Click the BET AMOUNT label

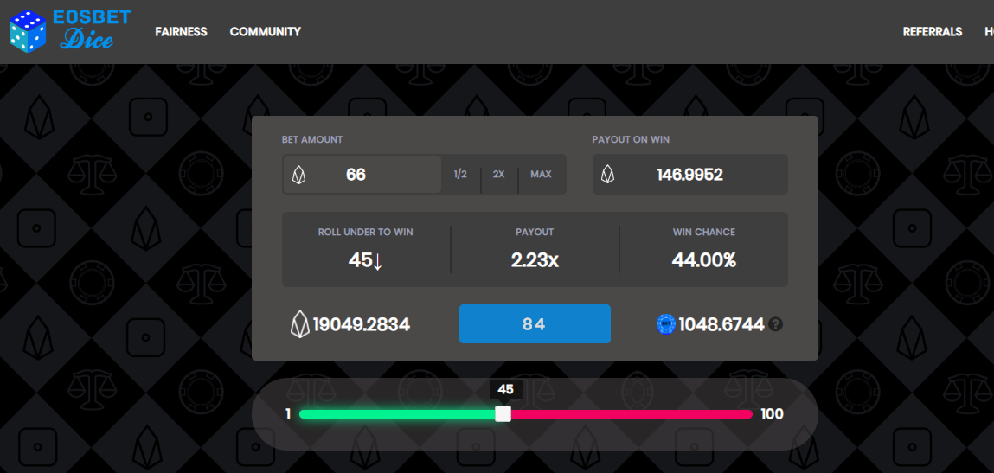click(x=312, y=139)
